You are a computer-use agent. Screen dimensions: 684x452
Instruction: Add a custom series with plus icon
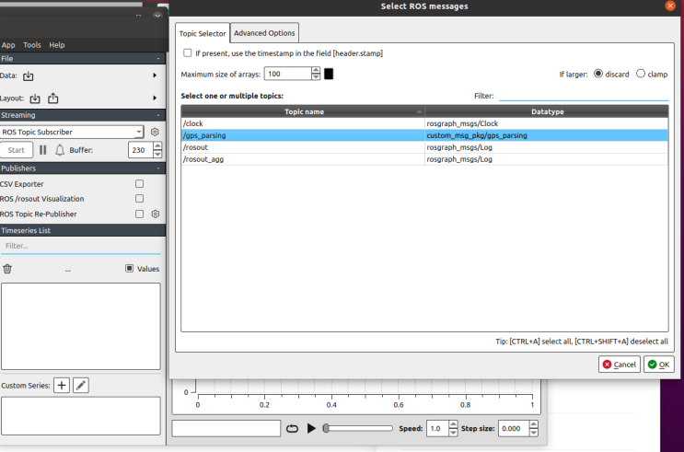pos(62,385)
